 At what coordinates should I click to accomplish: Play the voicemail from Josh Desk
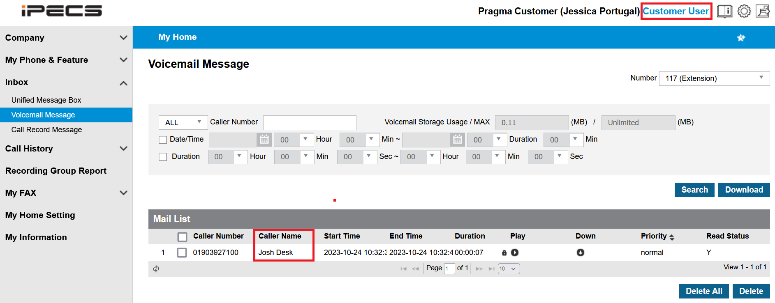[515, 252]
